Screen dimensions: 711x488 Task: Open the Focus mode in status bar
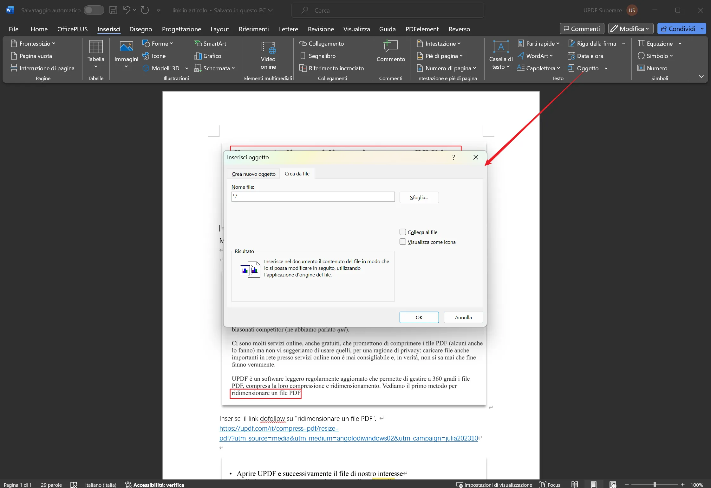[x=550, y=485]
